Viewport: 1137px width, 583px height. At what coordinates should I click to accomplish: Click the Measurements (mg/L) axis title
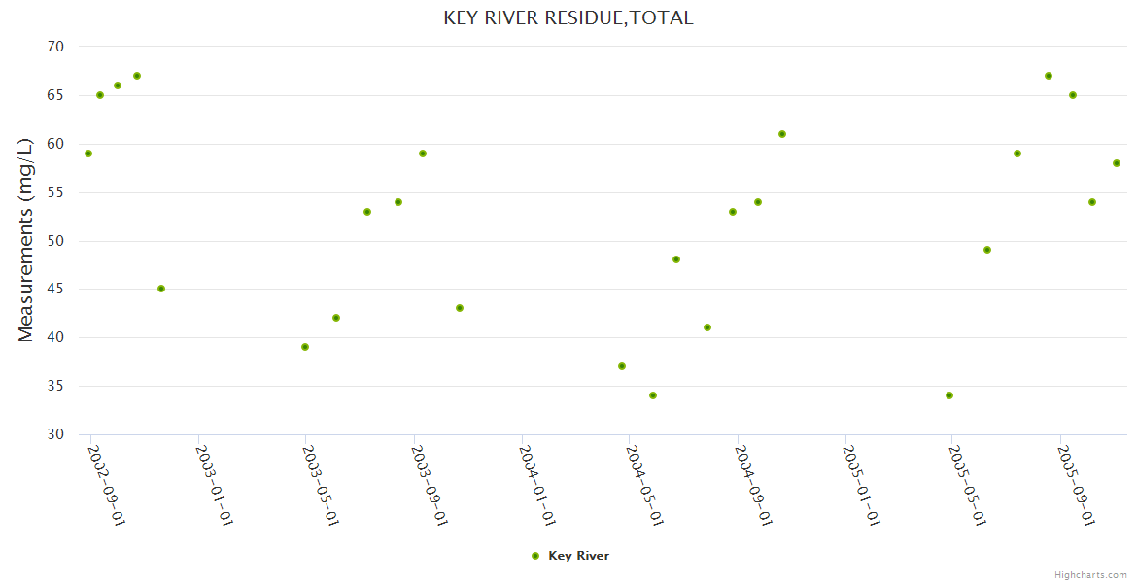click(x=26, y=240)
